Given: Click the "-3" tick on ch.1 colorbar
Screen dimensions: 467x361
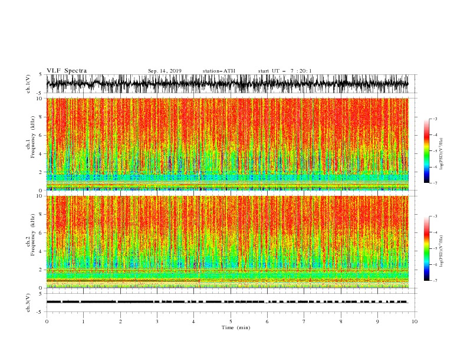Looking at the screenshot, I should (x=435, y=119).
